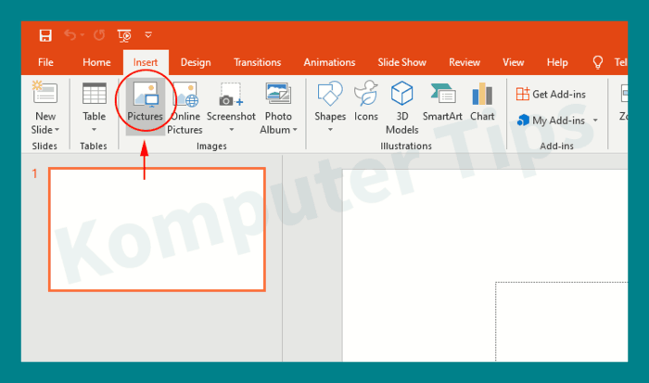649x383 pixels.
Task: Click My Add-ins button
Action: click(551, 121)
